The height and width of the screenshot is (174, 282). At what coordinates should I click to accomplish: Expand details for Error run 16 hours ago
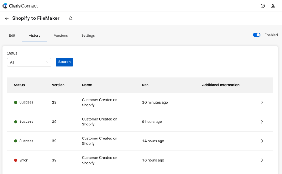pos(262,160)
